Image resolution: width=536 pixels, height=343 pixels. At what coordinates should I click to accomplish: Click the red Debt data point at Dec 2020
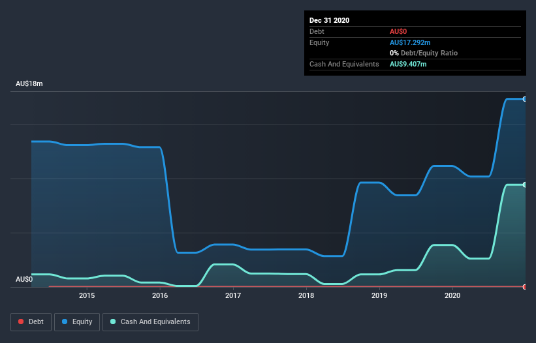(525, 287)
